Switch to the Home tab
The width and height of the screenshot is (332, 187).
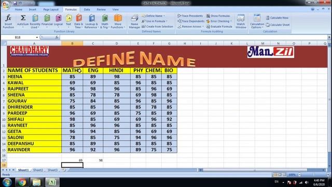pyautogui.click(x=19, y=9)
